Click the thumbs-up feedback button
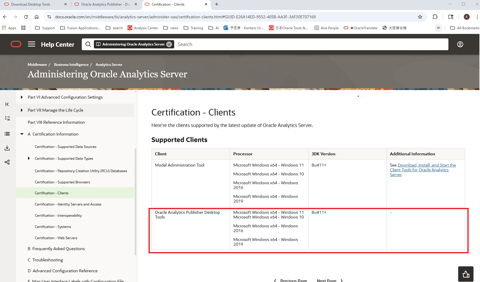Image resolution: width=480 pixels, height=282 pixels. pos(466,274)
